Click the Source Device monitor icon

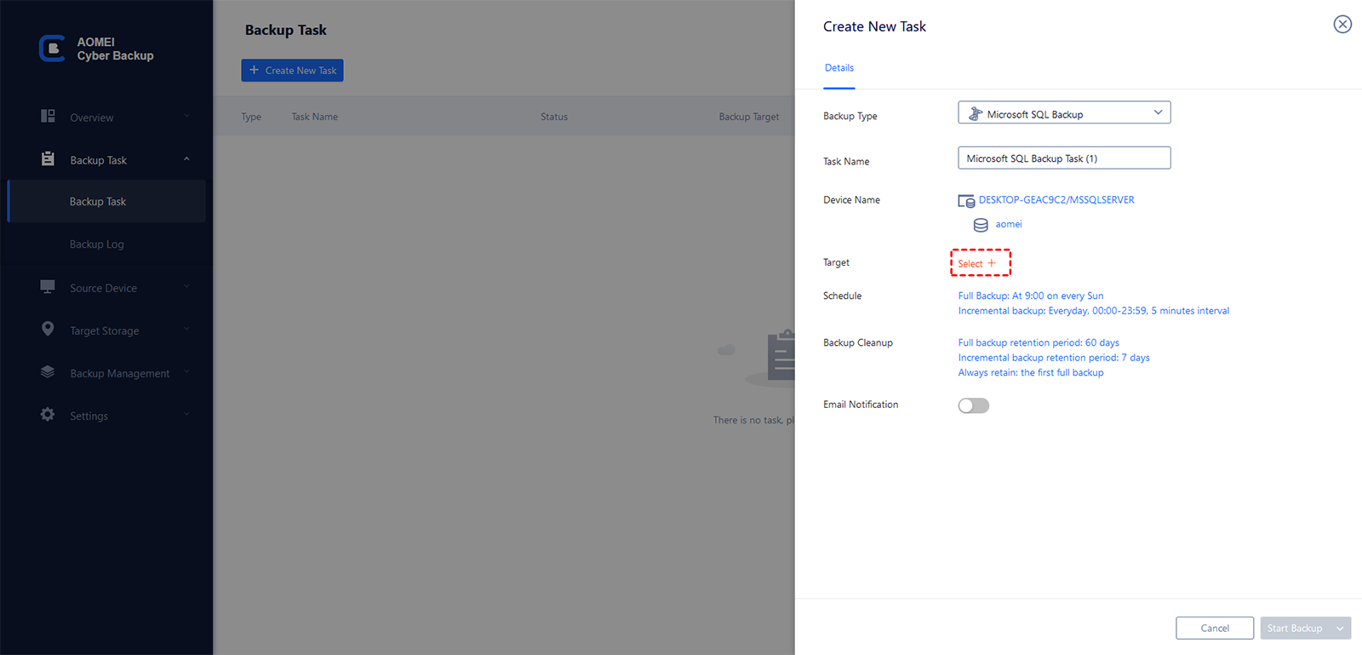point(48,287)
